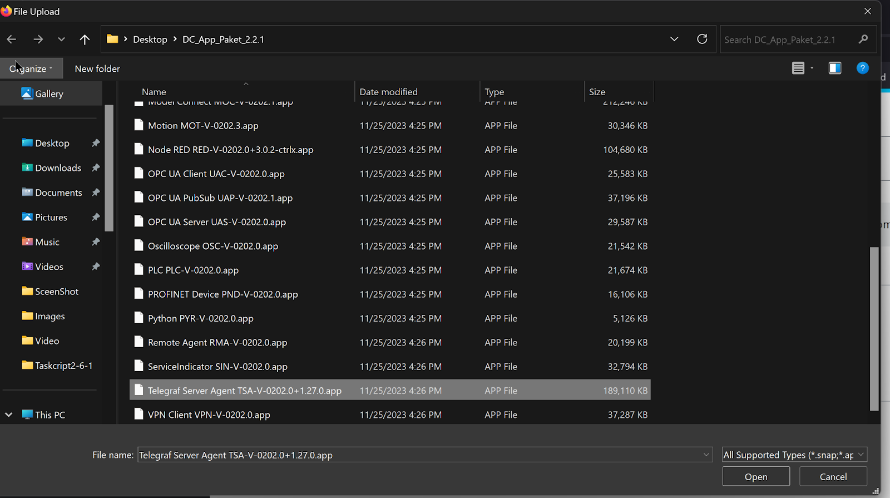
Task: Unpin Videos using its pin icon
Action: click(96, 267)
